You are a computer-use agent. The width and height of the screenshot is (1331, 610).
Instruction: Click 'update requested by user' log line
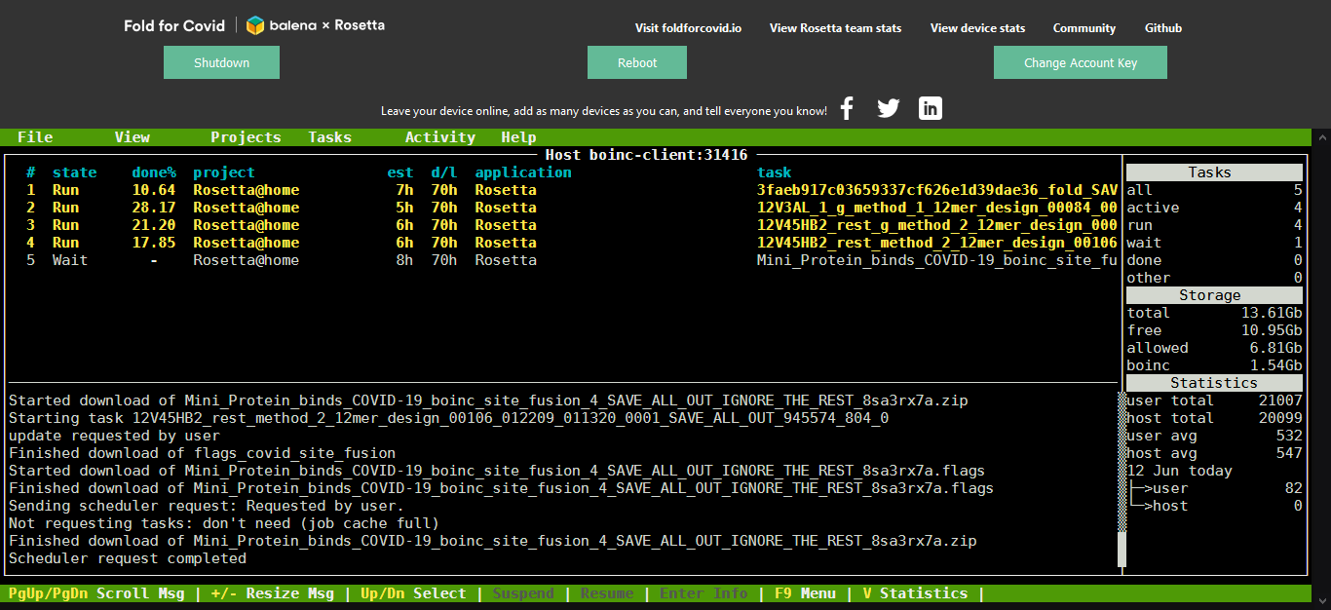114,436
